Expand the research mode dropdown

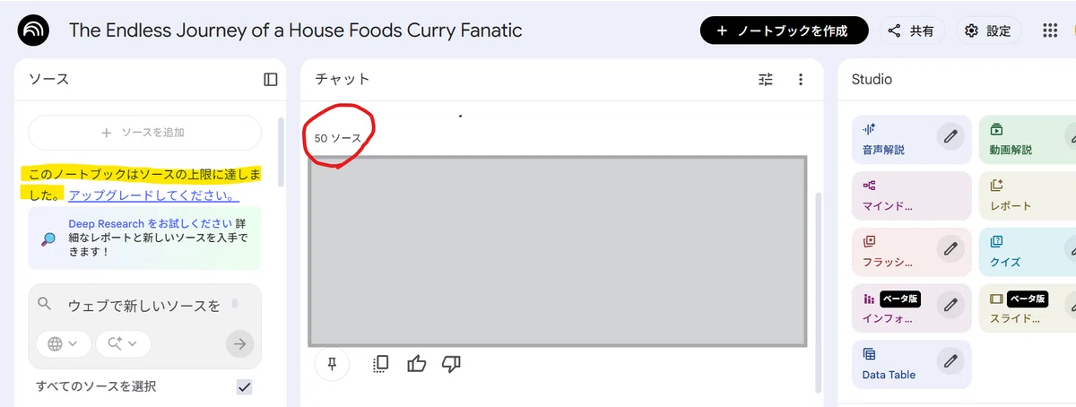point(124,343)
